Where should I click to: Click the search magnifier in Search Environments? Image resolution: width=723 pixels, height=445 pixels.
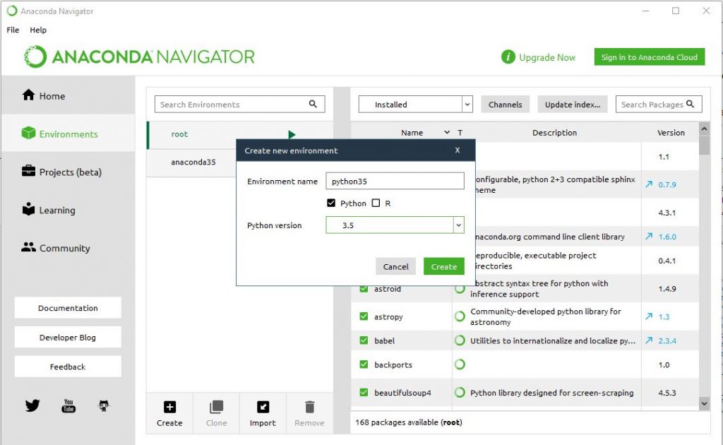313,105
